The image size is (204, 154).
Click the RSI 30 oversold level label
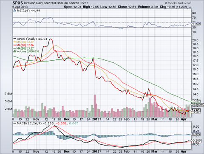tap(194, 27)
